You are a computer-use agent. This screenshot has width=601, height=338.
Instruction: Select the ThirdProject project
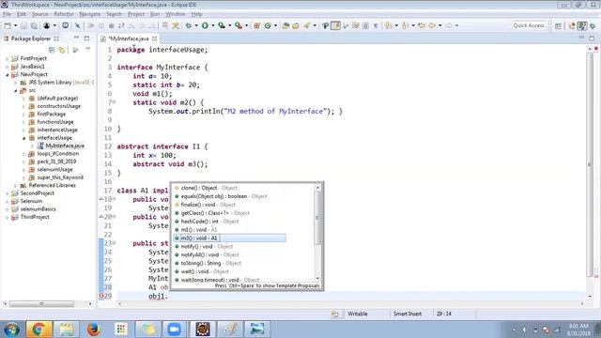pyautogui.click(x=35, y=217)
